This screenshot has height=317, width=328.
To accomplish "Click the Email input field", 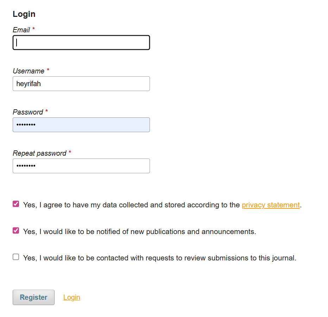I will click(81, 43).
